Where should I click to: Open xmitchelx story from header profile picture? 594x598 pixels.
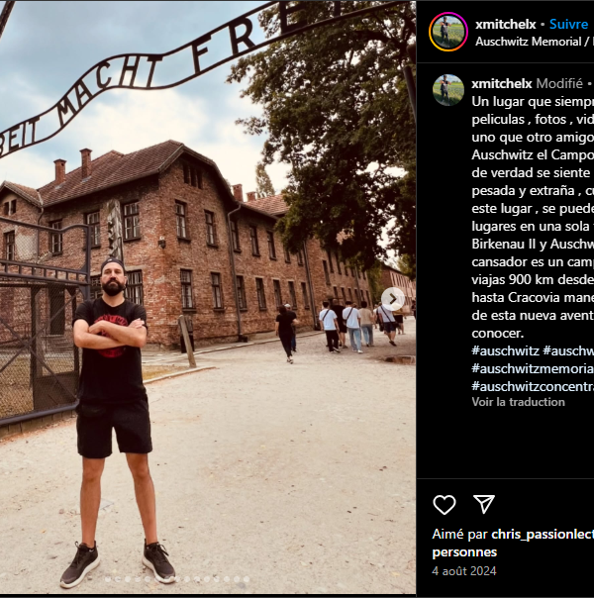tap(448, 32)
